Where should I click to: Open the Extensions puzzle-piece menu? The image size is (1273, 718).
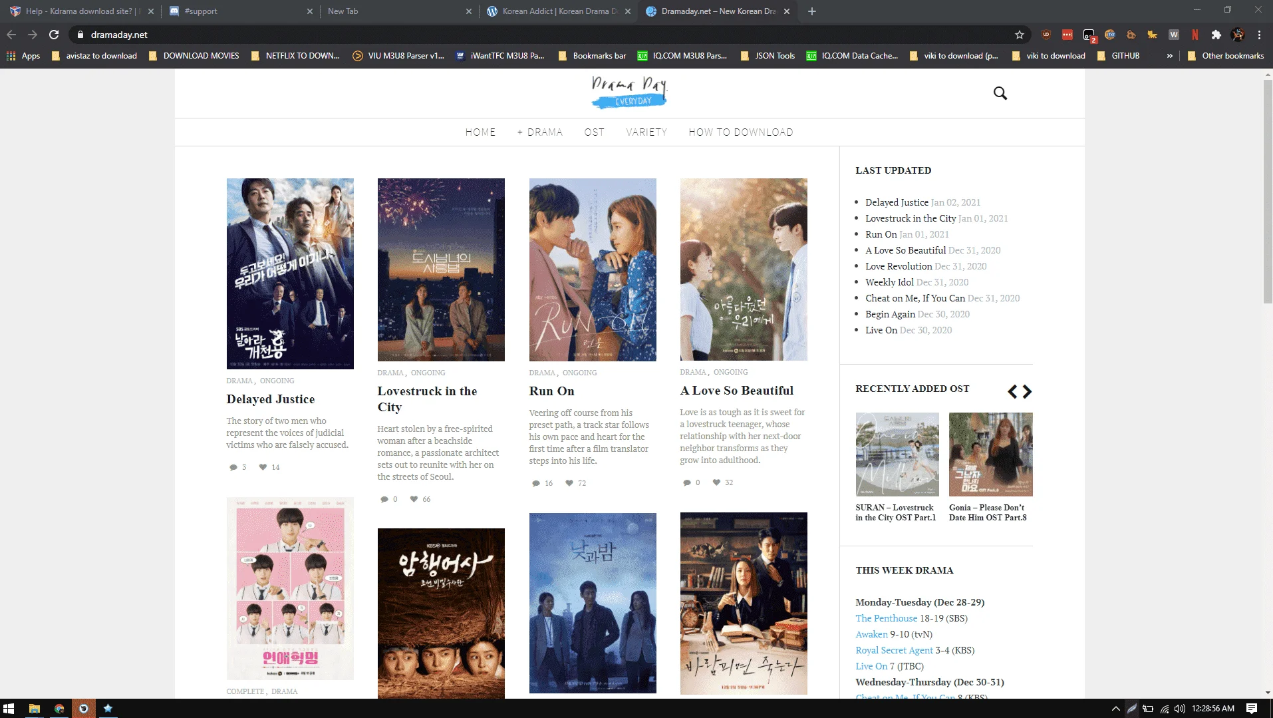click(1216, 35)
